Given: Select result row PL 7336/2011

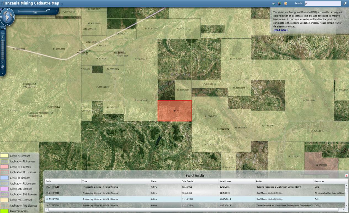Looking at the screenshot, I should coord(195,199).
